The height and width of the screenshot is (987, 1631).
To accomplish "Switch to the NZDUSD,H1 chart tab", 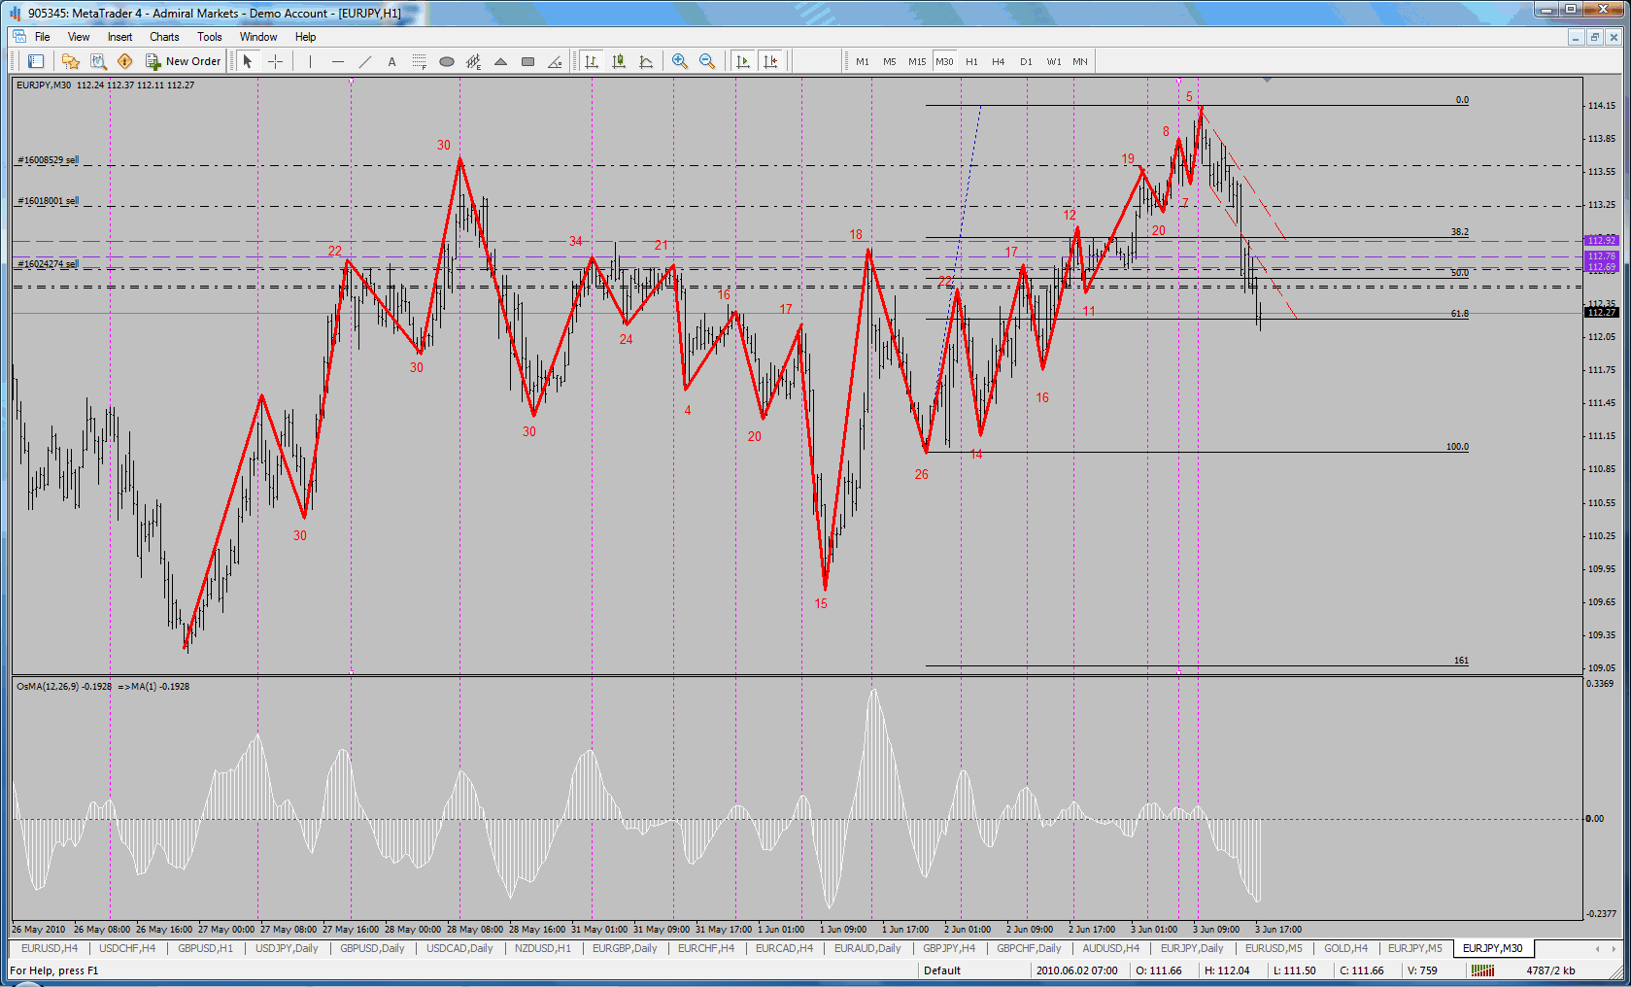I will pos(543,948).
